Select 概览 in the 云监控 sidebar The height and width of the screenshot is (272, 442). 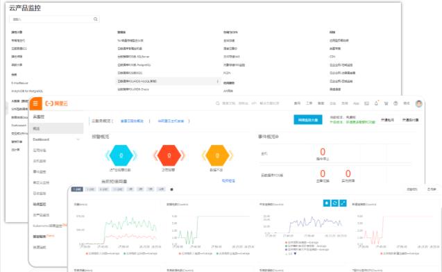pos(56,128)
